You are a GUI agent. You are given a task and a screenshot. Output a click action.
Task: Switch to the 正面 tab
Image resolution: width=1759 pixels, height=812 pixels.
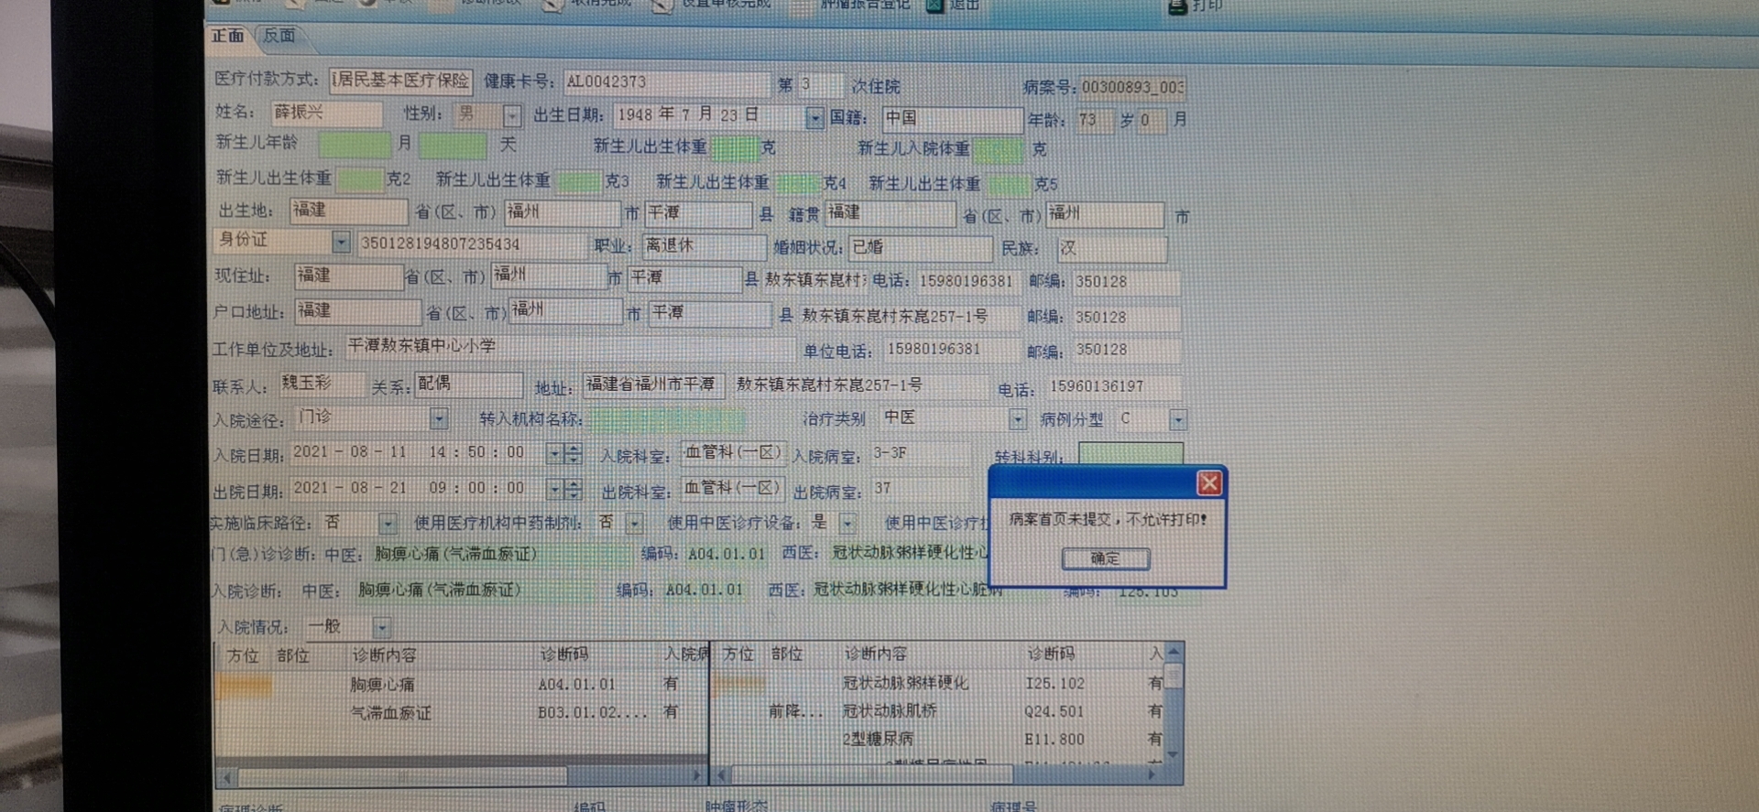click(228, 36)
